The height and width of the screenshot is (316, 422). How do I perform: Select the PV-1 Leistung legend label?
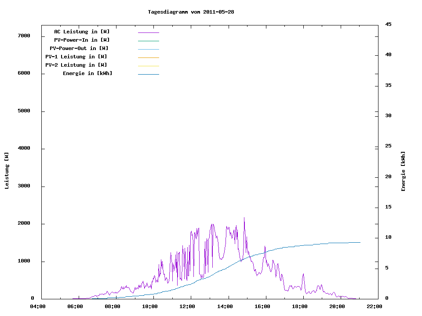76,57
